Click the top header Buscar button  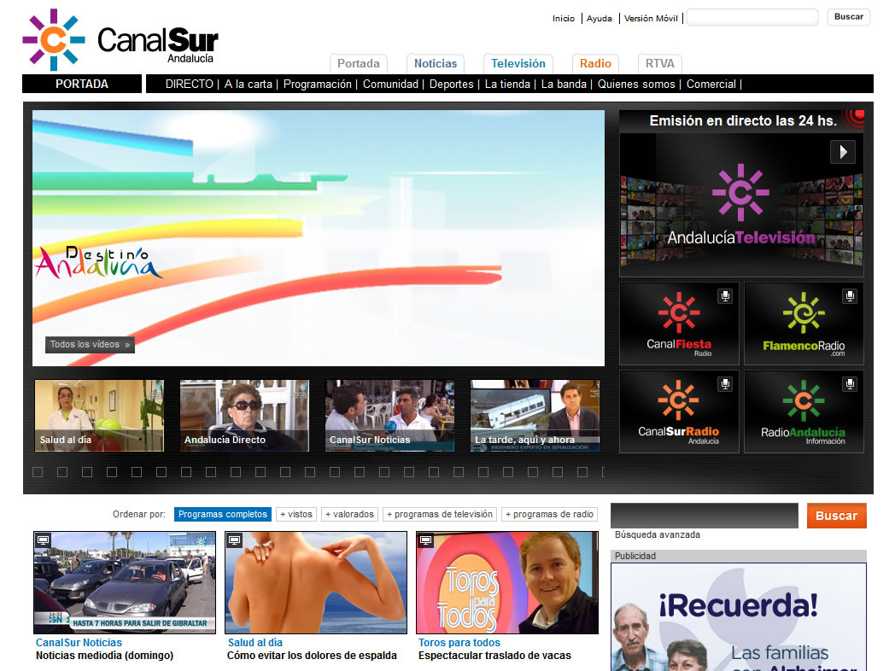click(849, 17)
